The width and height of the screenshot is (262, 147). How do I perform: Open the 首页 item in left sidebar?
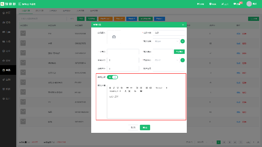click(8, 13)
